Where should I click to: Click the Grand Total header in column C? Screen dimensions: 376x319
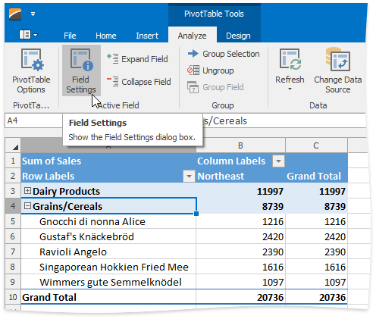click(x=316, y=176)
